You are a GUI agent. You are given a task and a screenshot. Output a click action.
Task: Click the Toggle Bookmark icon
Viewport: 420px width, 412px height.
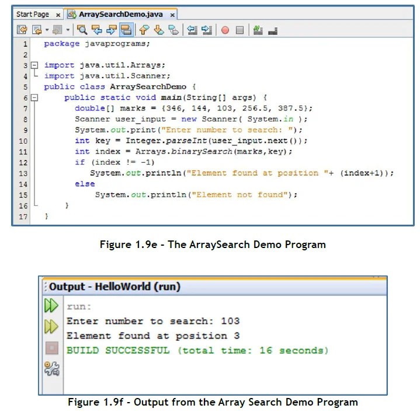pyautogui.click(x=173, y=30)
